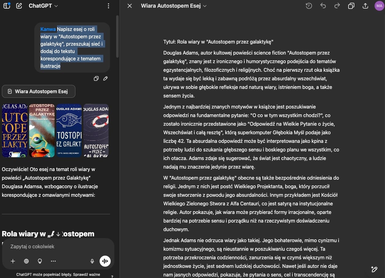
Task: Enable web search with the globe icon
Action: (26, 261)
